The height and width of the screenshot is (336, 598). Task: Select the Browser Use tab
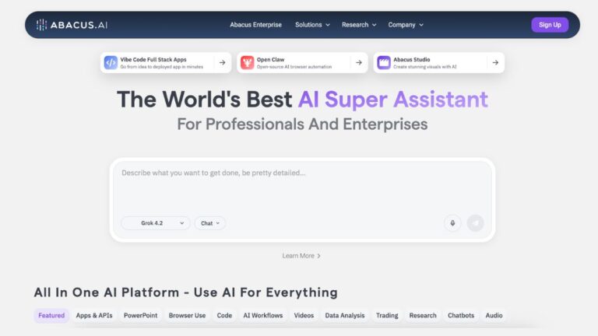click(x=187, y=316)
